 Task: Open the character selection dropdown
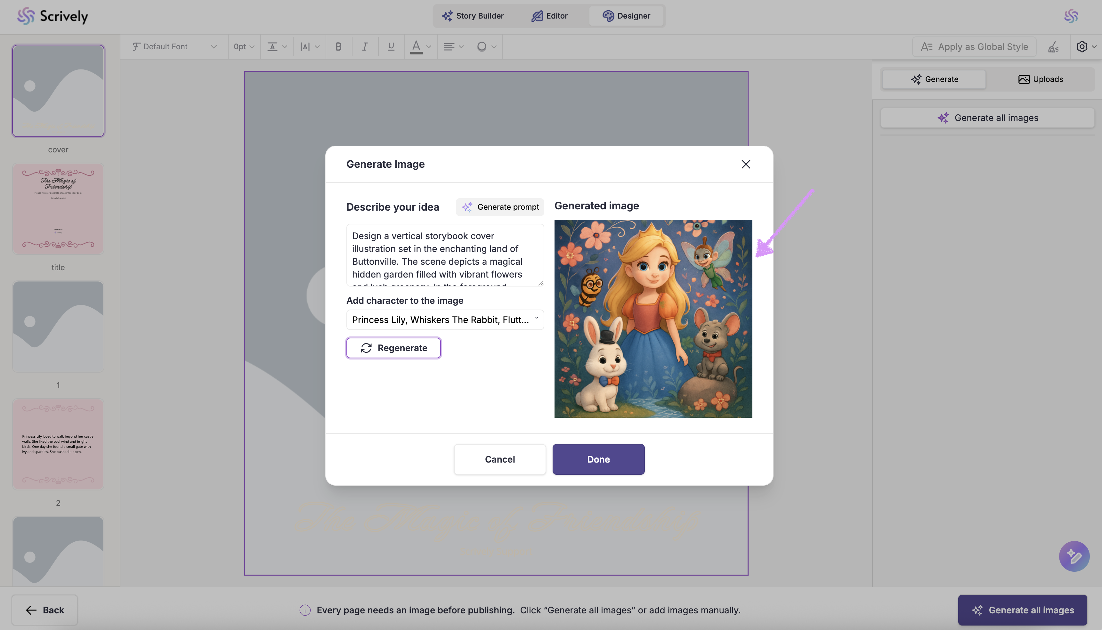(x=445, y=320)
